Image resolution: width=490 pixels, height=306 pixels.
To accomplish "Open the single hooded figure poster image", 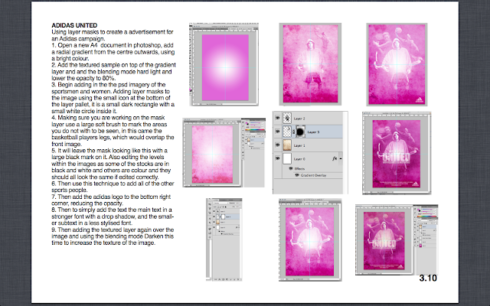I will [310, 64].
